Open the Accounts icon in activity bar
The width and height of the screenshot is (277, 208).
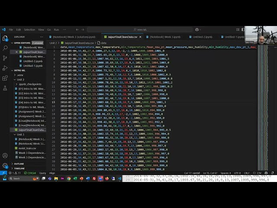point(5,156)
